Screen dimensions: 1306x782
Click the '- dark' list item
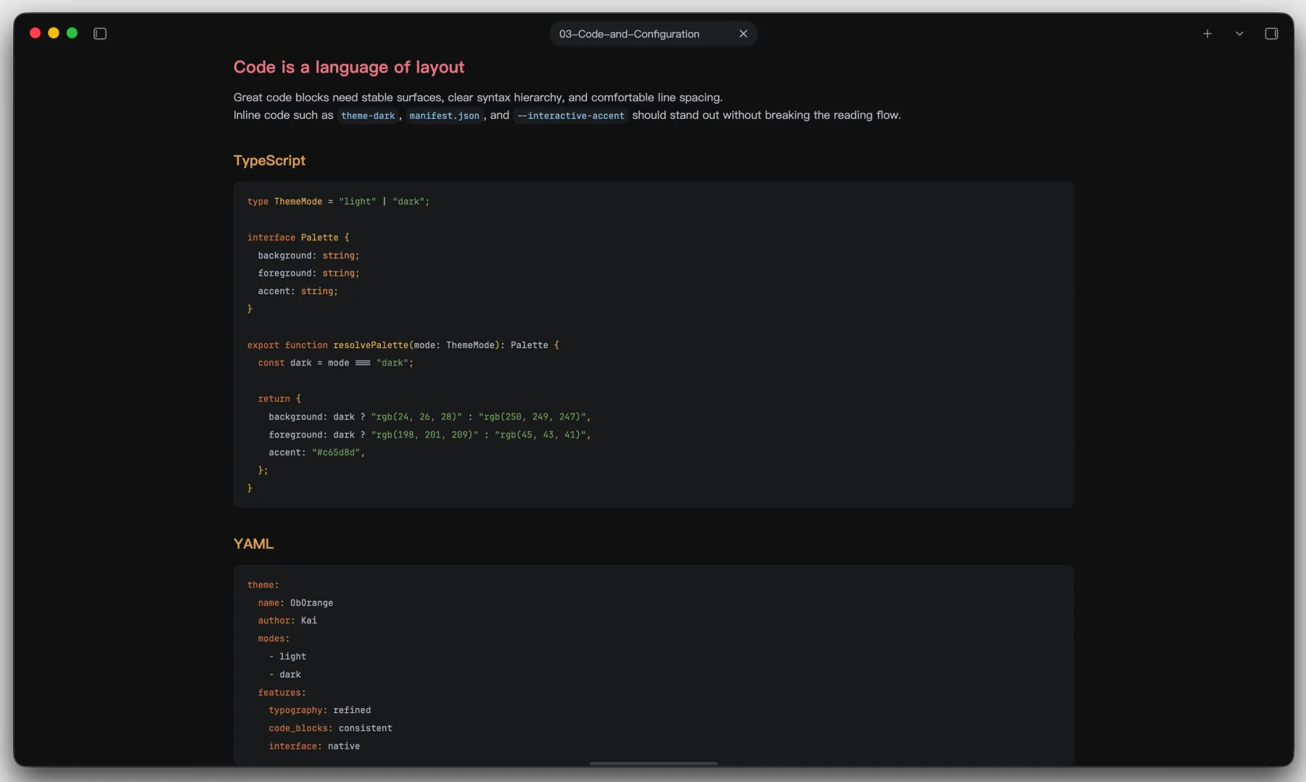coord(284,674)
